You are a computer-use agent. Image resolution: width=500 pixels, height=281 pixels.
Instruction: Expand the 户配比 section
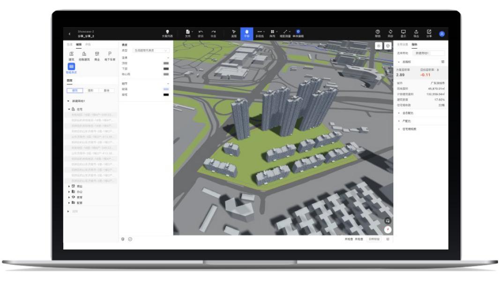pos(399,121)
